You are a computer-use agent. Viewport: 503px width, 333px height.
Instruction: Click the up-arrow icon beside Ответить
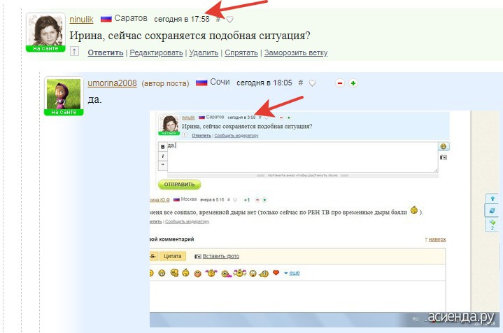74,51
